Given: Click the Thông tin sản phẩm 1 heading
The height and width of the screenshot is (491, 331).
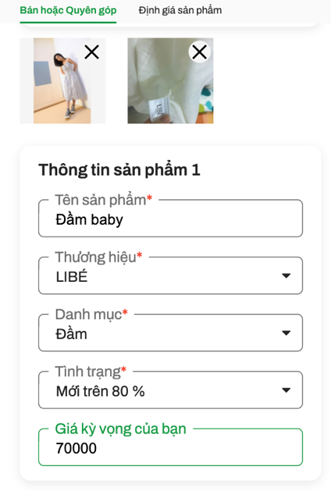Looking at the screenshot, I should pyautogui.click(x=119, y=170).
